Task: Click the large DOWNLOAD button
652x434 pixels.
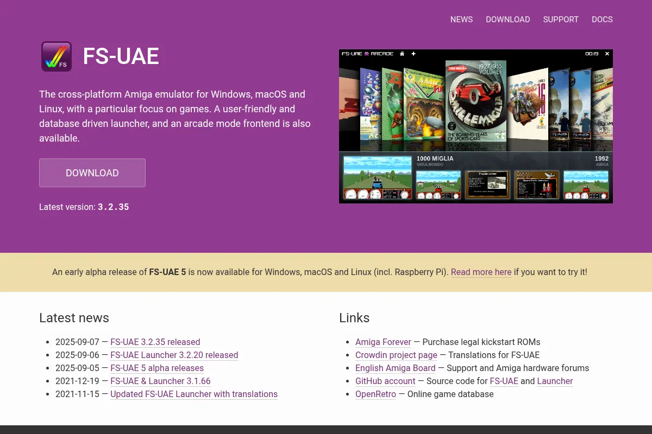Action: 92,173
